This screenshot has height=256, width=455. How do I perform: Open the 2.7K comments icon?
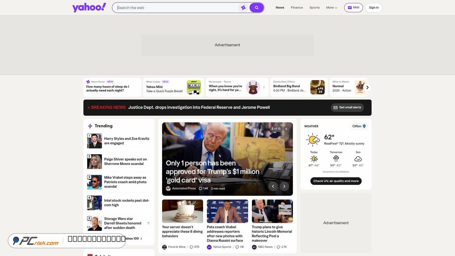click(278, 247)
